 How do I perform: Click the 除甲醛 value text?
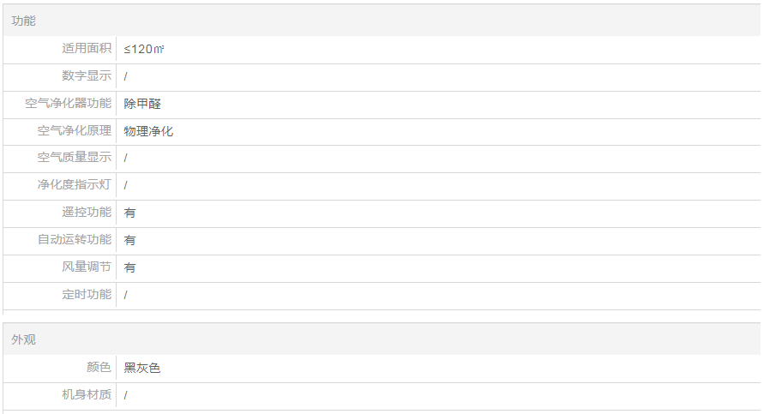[x=142, y=104]
